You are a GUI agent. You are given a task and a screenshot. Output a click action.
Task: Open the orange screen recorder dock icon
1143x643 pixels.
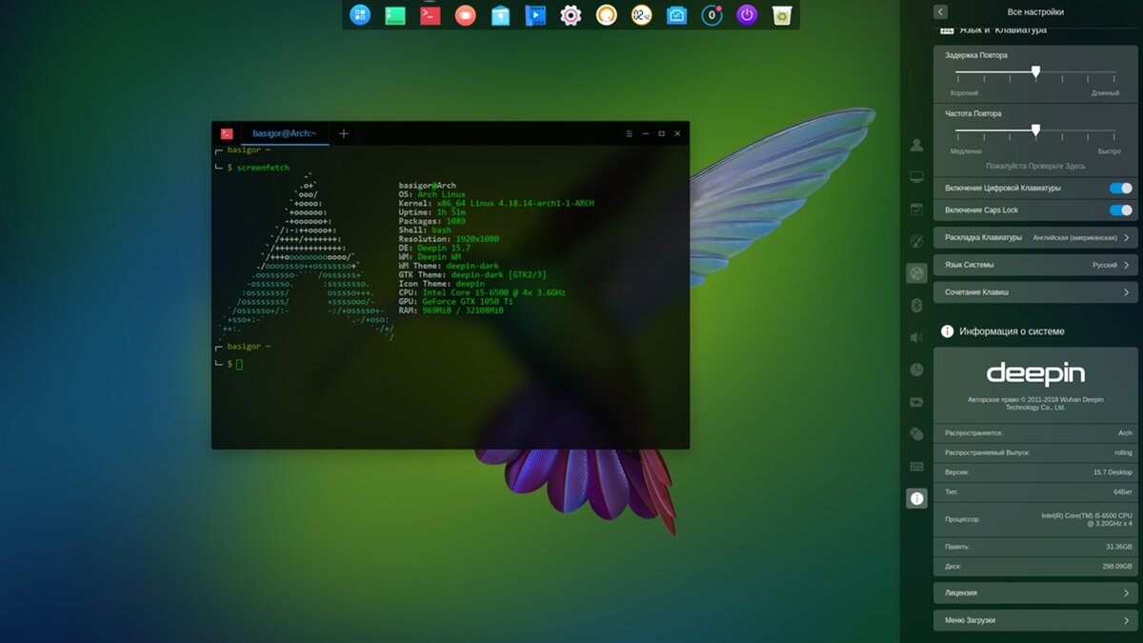[x=465, y=14]
